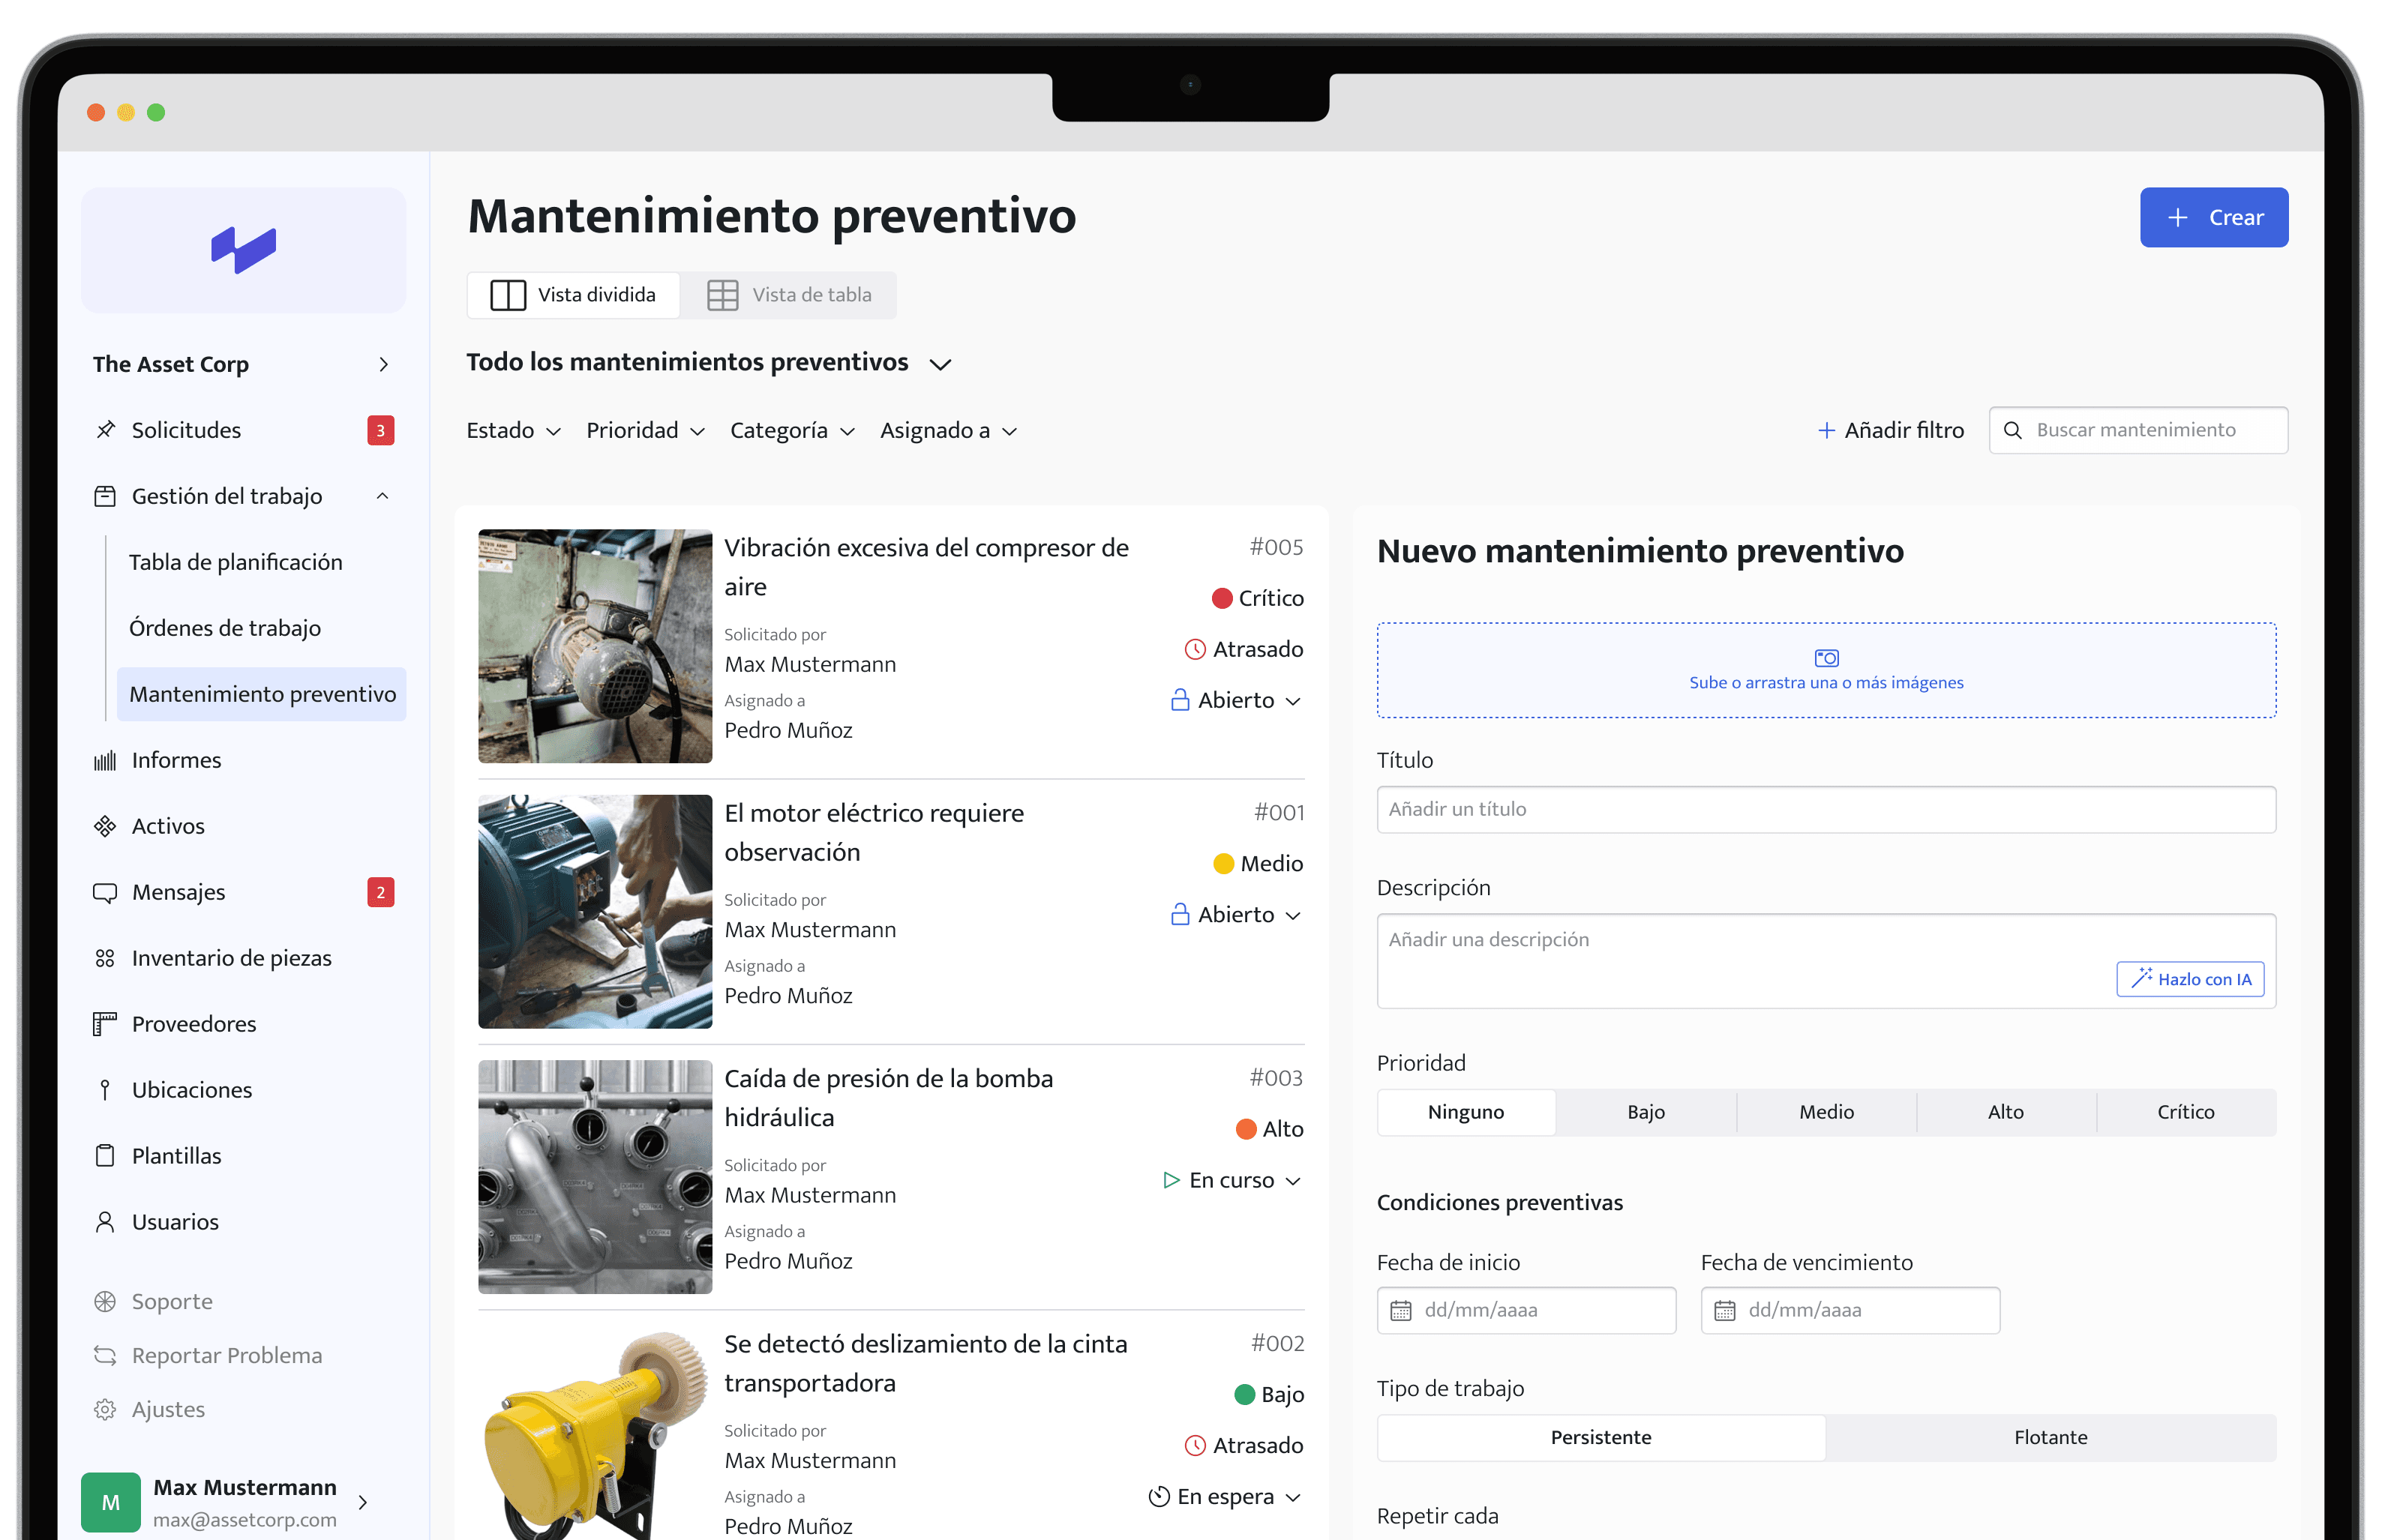Select Mantenimiento preventivo in sidebar
The image size is (2382, 1540).
(x=262, y=694)
